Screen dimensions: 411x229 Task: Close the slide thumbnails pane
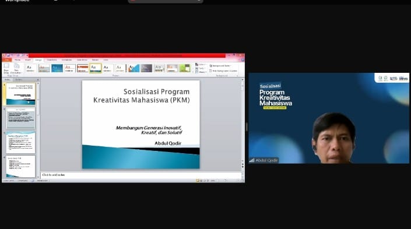[x=38, y=79]
